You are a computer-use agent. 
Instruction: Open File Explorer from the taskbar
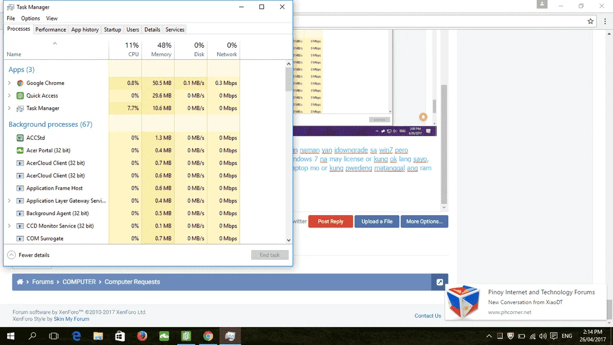click(x=99, y=336)
